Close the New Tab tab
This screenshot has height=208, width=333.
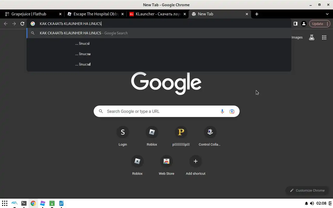click(247, 14)
